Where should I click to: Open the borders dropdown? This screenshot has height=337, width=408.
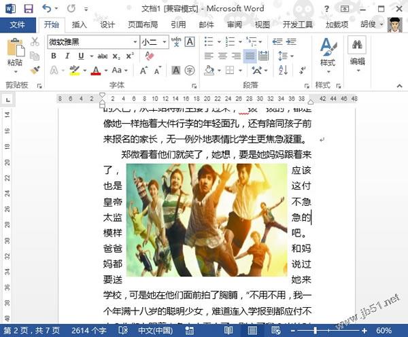241,70
